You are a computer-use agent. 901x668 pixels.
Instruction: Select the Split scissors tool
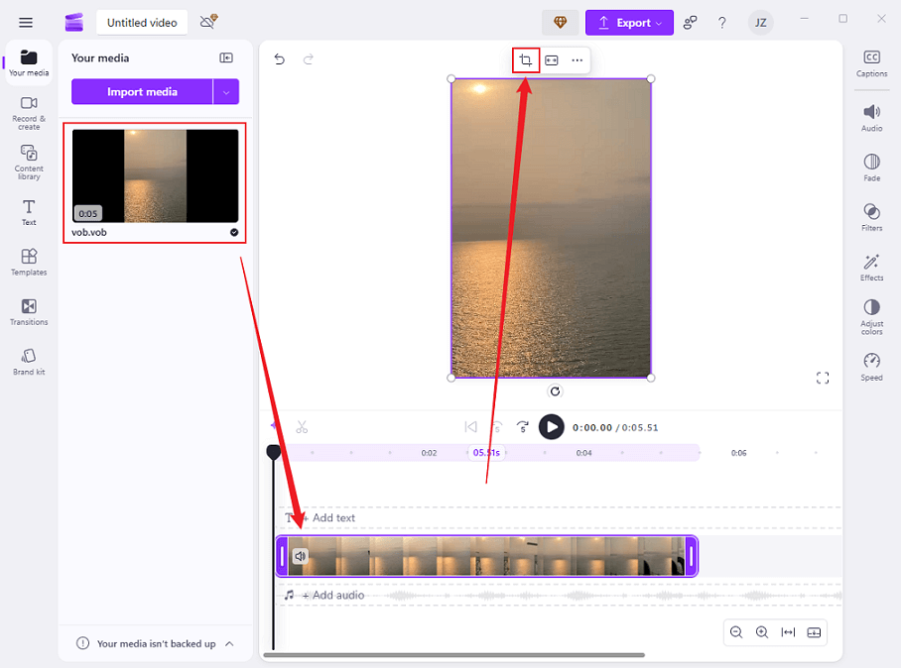pyautogui.click(x=302, y=426)
